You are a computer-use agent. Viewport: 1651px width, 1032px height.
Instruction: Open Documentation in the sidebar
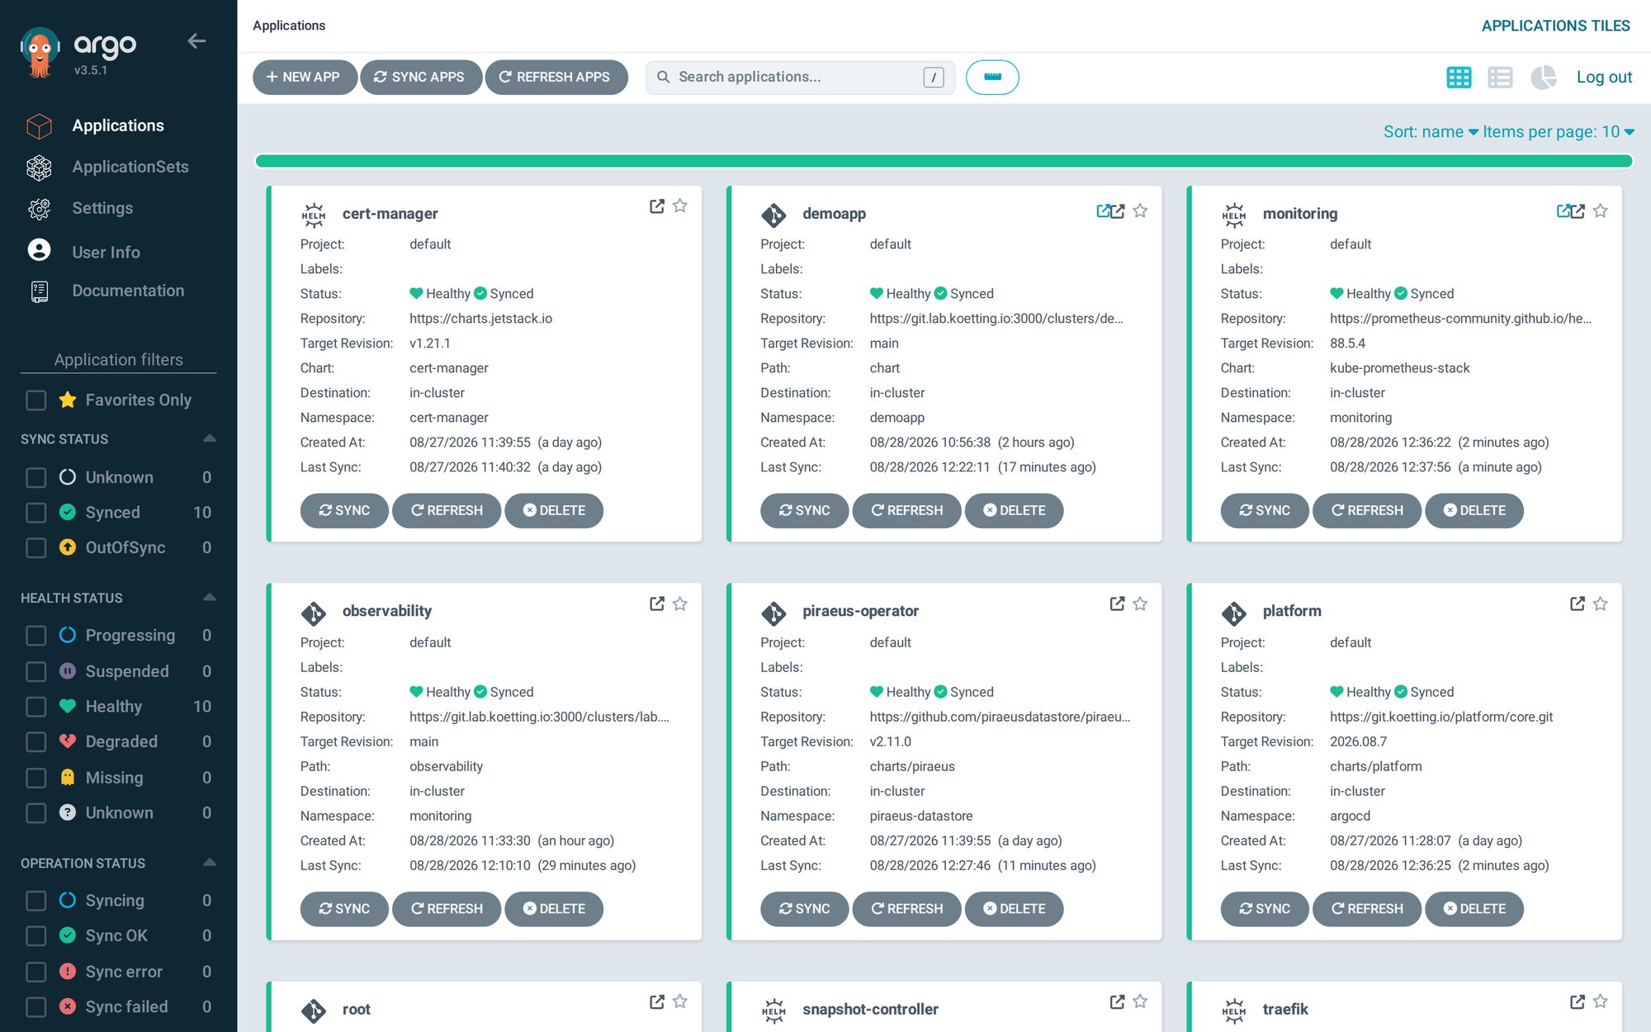point(128,291)
